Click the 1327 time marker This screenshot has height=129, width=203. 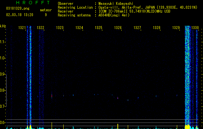tap(137, 28)
